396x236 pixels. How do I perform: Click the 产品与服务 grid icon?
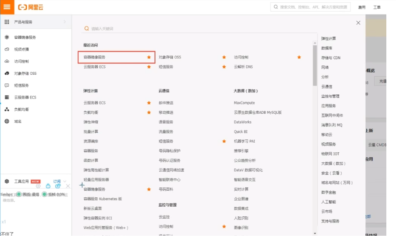point(7,22)
